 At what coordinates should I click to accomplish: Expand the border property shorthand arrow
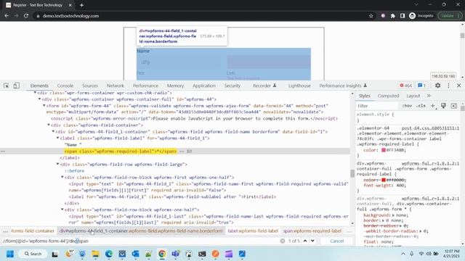point(383,220)
